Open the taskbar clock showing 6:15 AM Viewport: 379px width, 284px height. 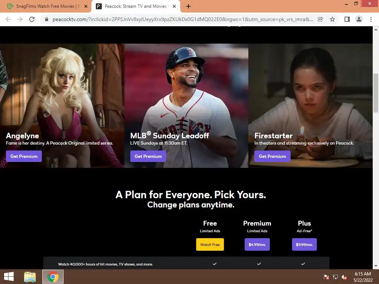363,277
